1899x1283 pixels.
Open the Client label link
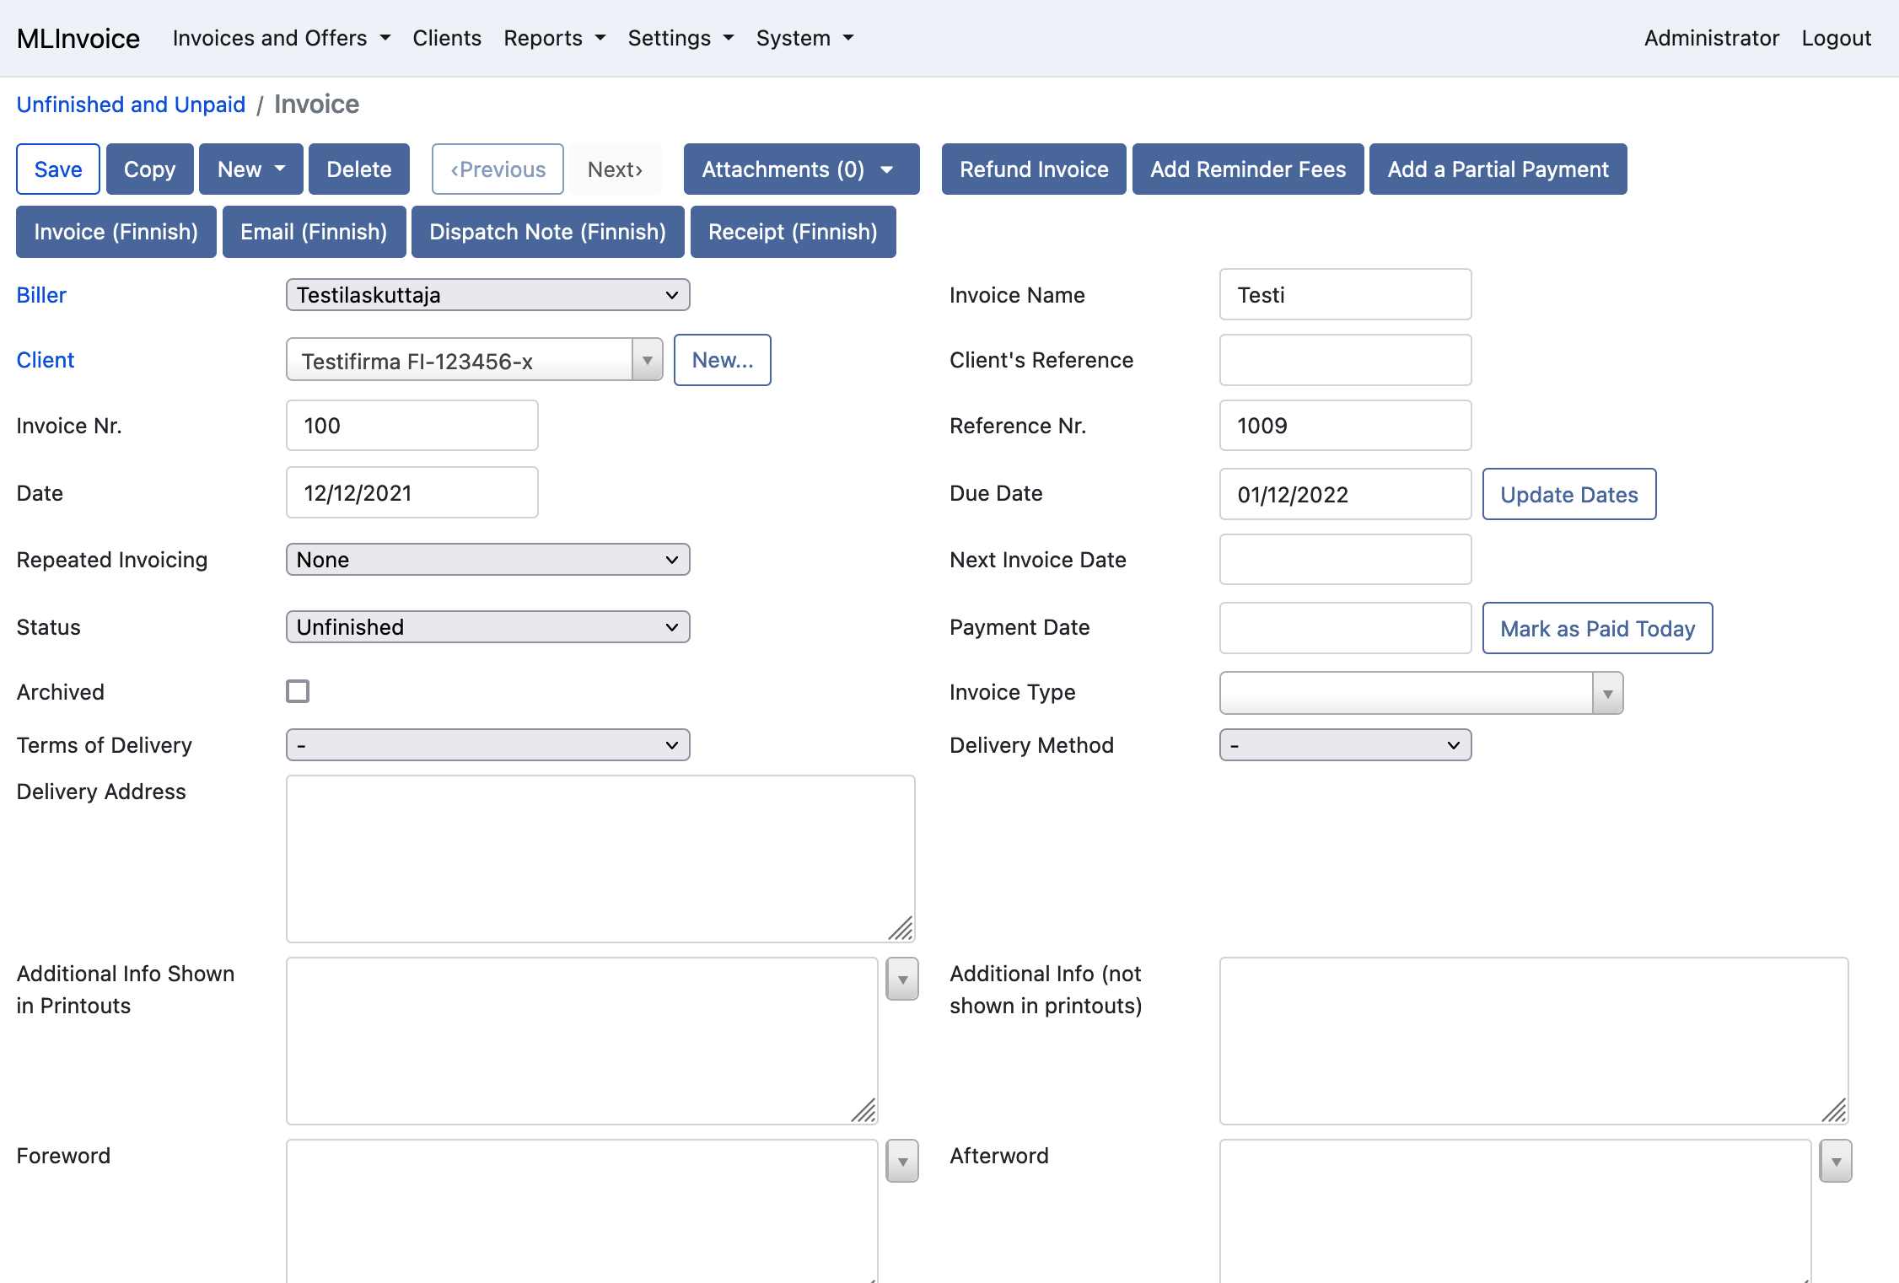click(46, 360)
